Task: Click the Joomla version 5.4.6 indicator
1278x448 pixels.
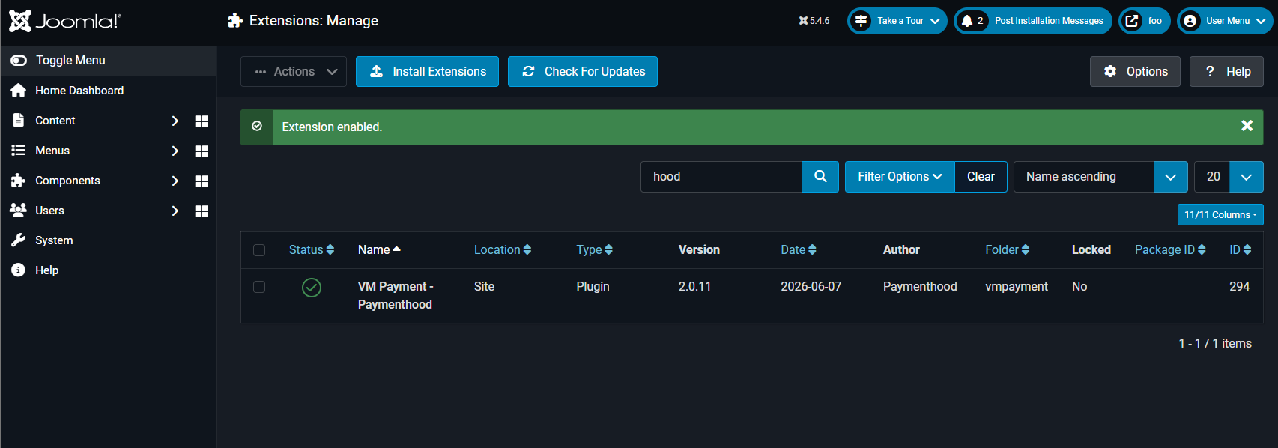Action: (x=814, y=21)
